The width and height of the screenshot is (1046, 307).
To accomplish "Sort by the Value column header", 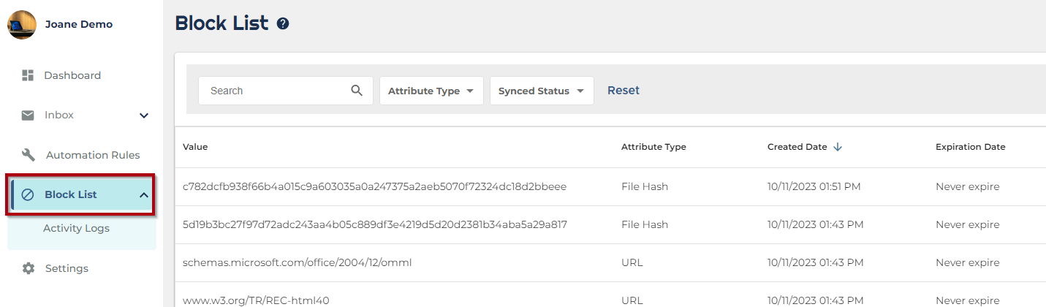I will coord(195,147).
